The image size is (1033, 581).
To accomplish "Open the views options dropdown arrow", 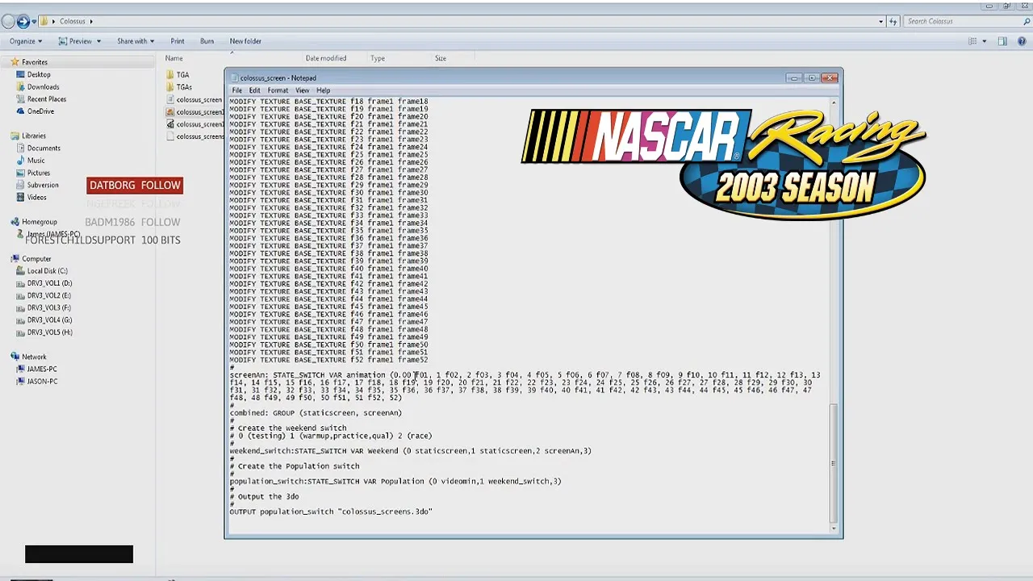I will (x=984, y=41).
